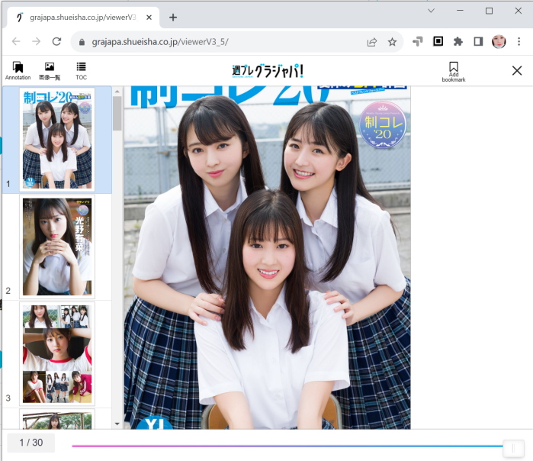Screen dimensions: 533x461
Task: Click the extension icon left of the square frame
Action: tap(418, 41)
